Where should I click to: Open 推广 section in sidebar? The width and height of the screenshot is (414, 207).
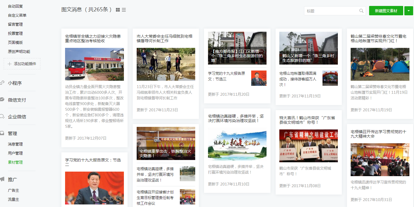13,179
